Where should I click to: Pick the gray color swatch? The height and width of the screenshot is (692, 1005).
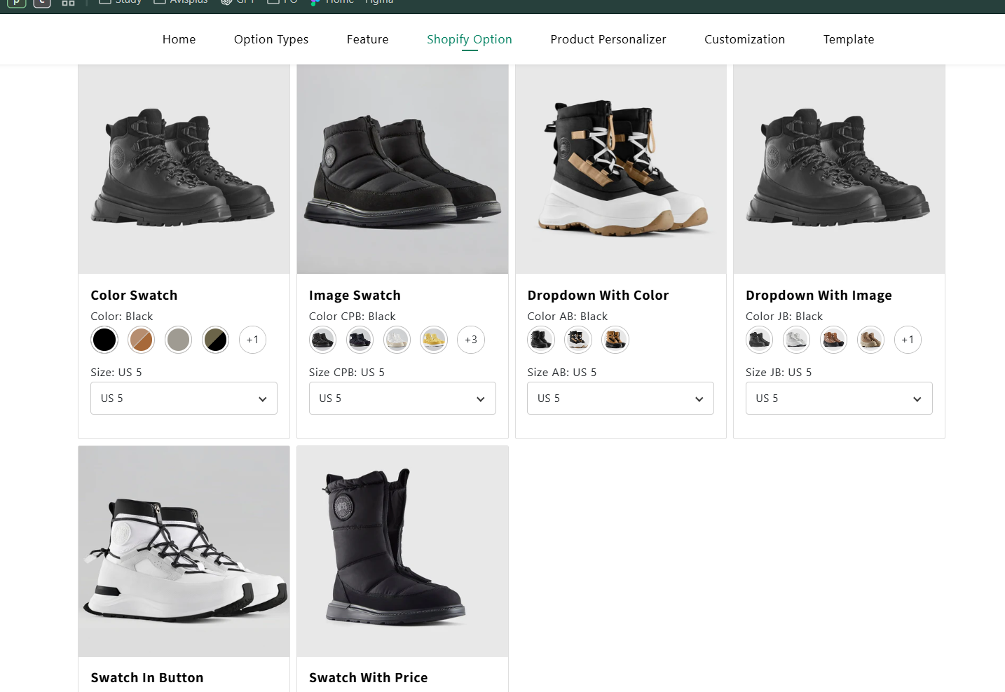[x=179, y=340]
